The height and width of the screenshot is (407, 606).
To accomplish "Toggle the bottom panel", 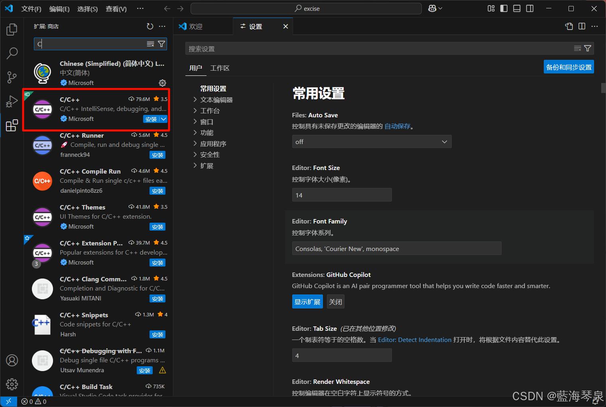I will [x=517, y=8].
